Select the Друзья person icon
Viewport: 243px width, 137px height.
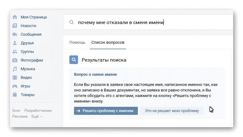pos(15,43)
